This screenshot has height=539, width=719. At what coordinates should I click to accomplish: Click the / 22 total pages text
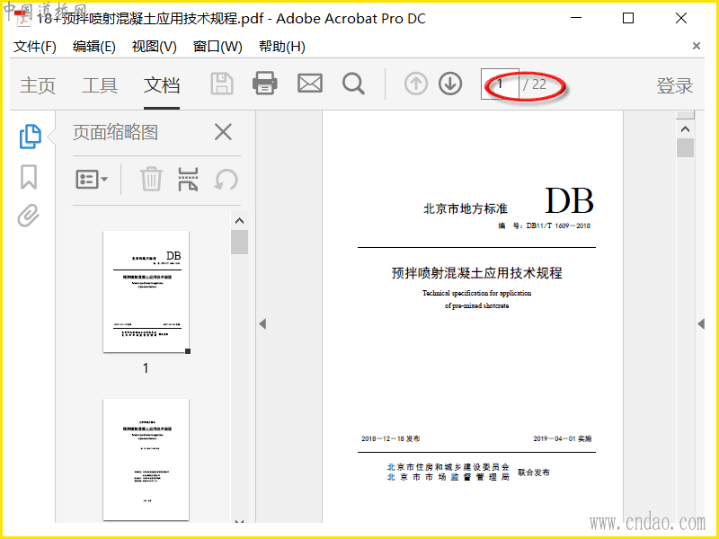click(x=535, y=84)
